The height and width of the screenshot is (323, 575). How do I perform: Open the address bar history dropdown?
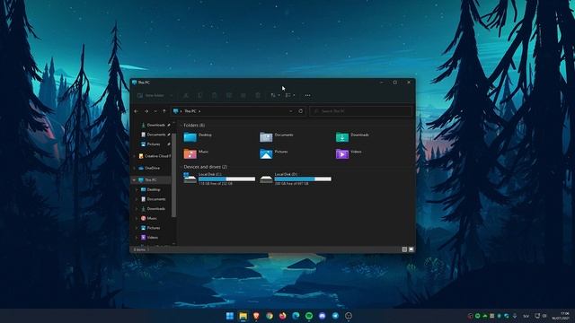291,111
